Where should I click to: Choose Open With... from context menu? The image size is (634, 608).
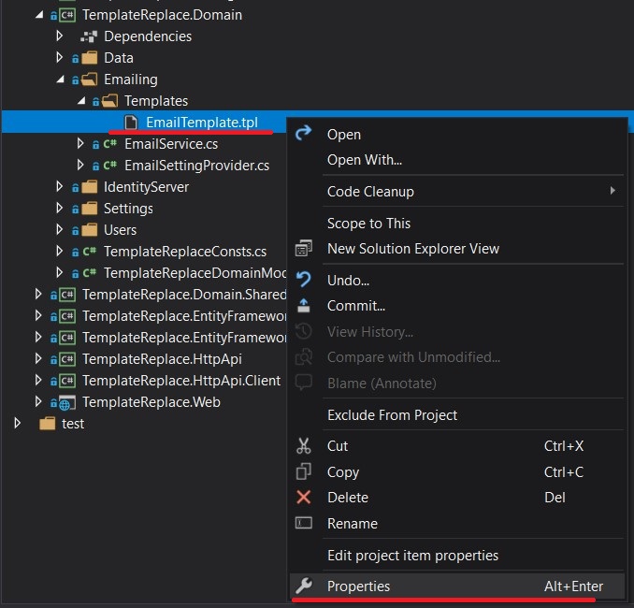click(364, 160)
